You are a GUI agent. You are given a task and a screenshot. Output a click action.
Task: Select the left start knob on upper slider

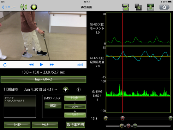pos(106,118)
